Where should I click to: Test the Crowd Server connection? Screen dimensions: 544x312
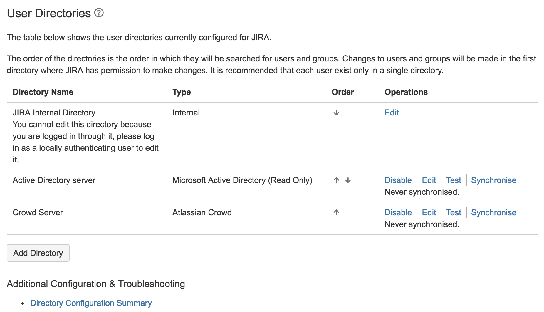tap(454, 212)
